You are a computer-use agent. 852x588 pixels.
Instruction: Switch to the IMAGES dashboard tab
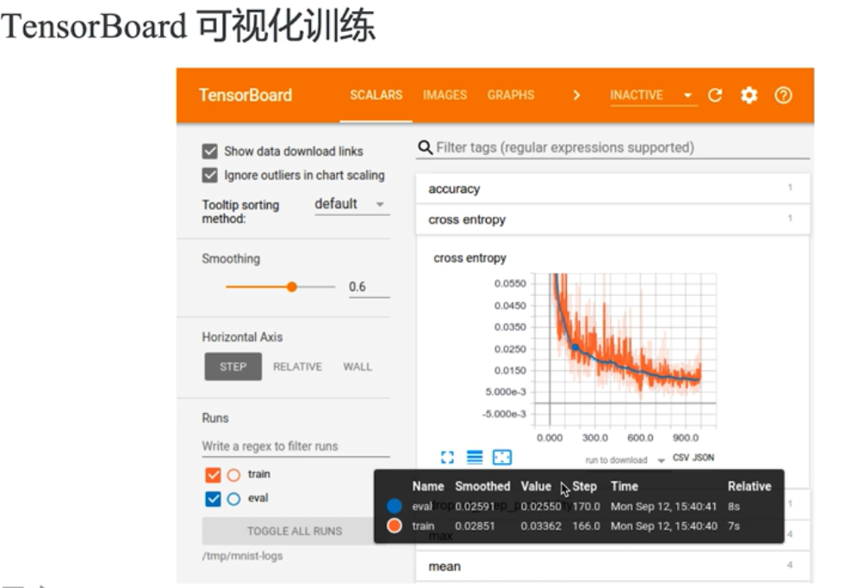pos(445,95)
